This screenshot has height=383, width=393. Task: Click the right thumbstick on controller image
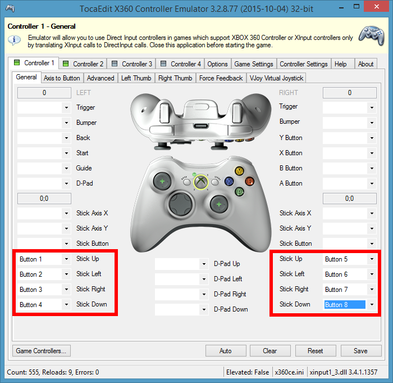(219, 204)
